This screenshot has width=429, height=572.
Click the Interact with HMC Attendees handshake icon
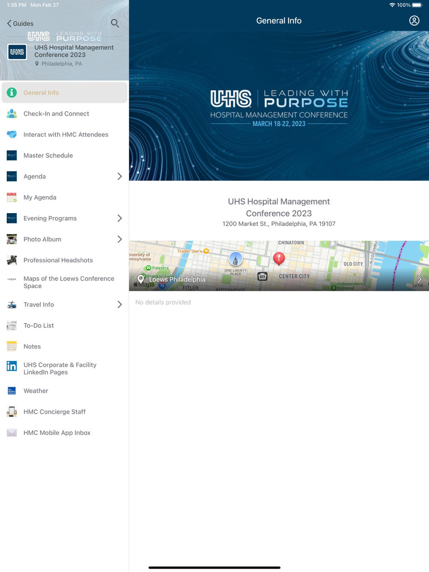12,135
